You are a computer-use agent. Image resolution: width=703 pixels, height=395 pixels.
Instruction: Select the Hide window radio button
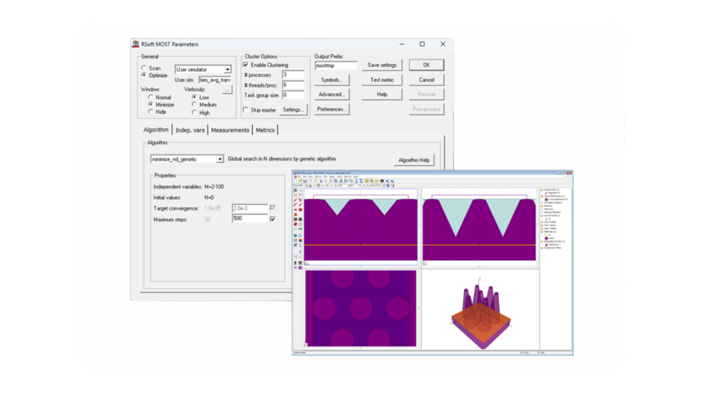click(151, 111)
